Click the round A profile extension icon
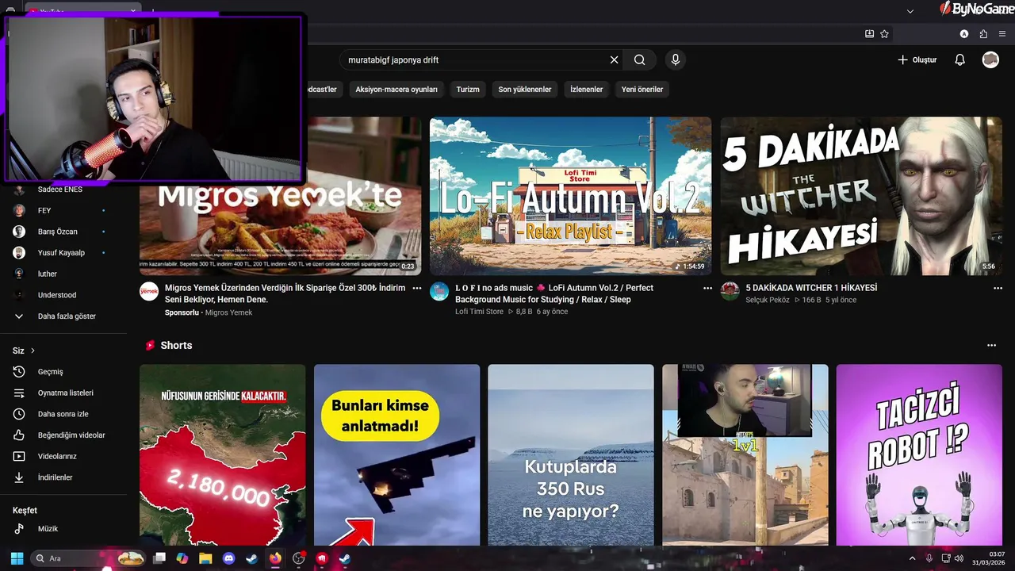 tap(964, 34)
